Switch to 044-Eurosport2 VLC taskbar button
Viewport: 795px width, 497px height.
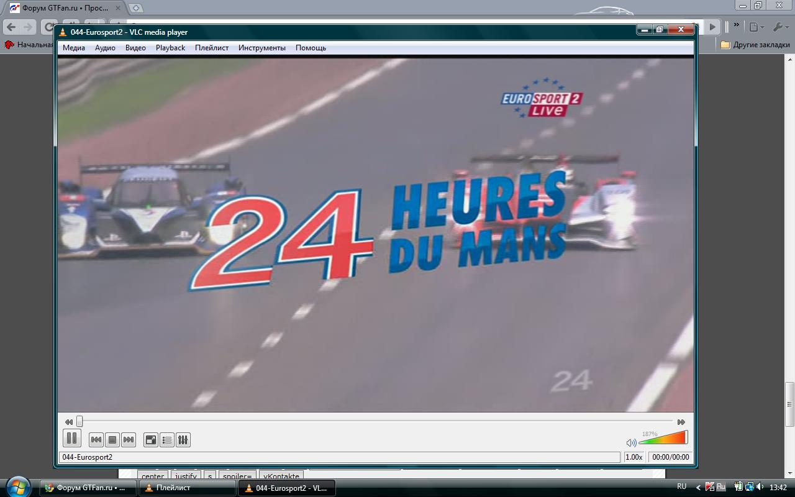point(287,488)
